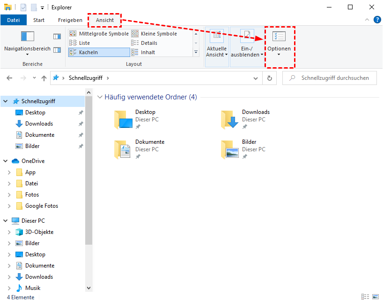Click the Schnellzugriff durchsuchen search box
Screen dimensions: 383x303
[x=330, y=78]
